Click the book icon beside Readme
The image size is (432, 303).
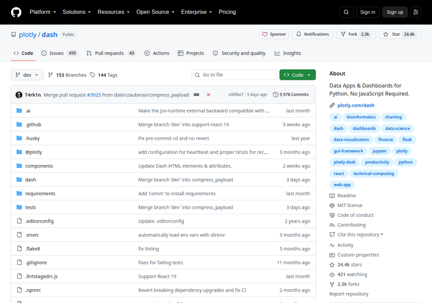coord(332,196)
